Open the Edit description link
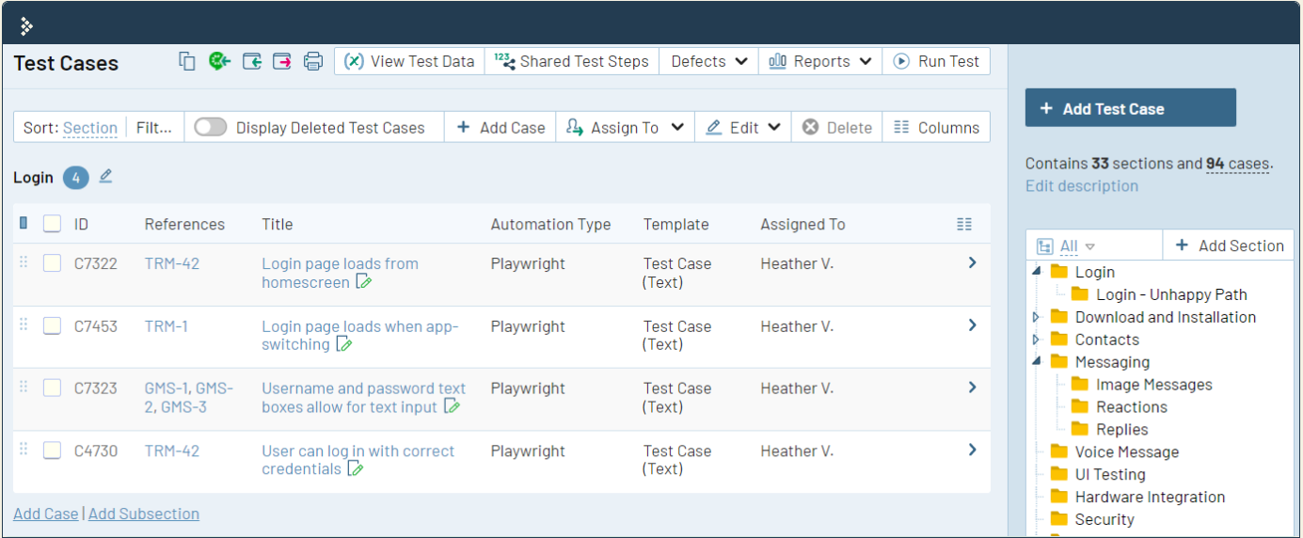The height and width of the screenshot is (538, 1303). click(1081, 185)
